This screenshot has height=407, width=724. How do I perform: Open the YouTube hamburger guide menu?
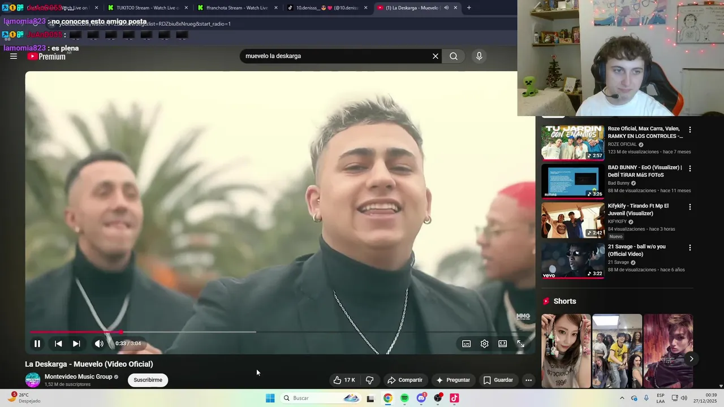(x=14, y=56)
